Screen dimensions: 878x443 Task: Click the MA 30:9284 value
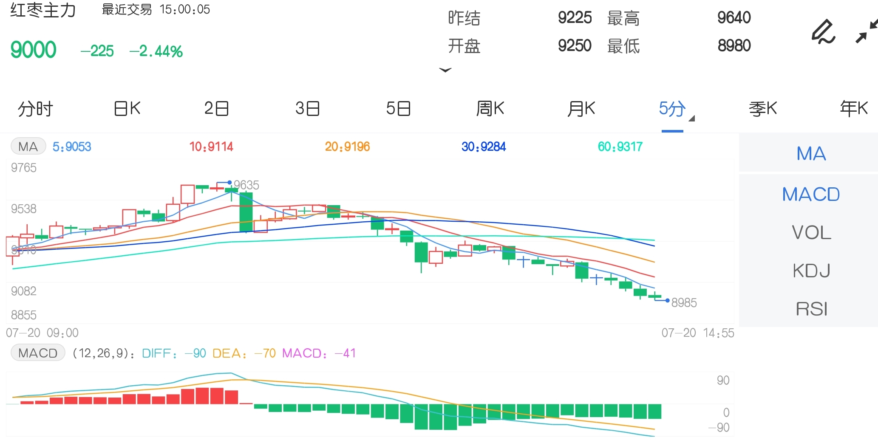click(x=484, y=147)
